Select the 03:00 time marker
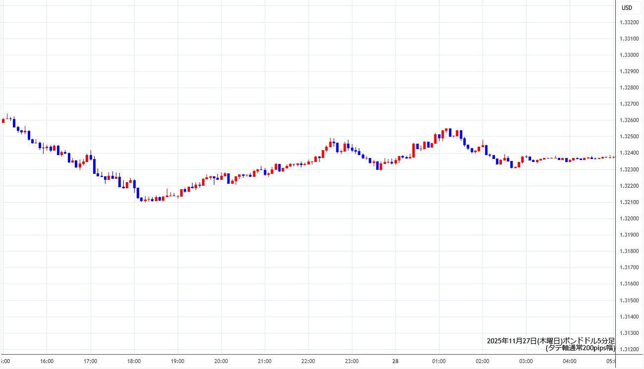Viewport: 644px width, 369px height. (x=526, y=361)
